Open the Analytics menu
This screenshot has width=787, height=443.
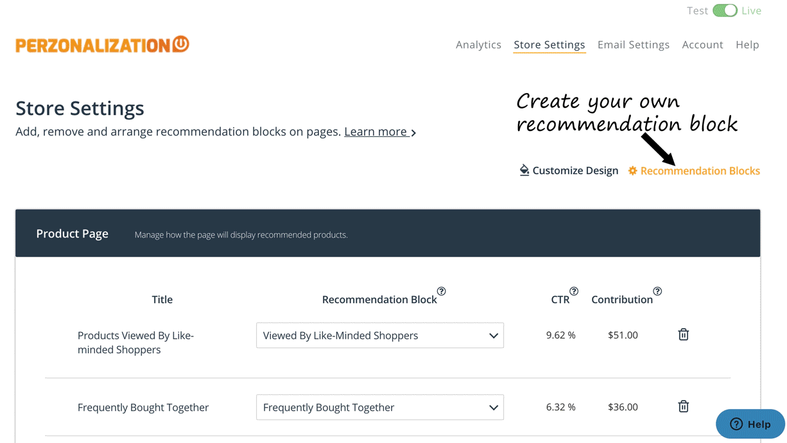click(x=478, y=44)
